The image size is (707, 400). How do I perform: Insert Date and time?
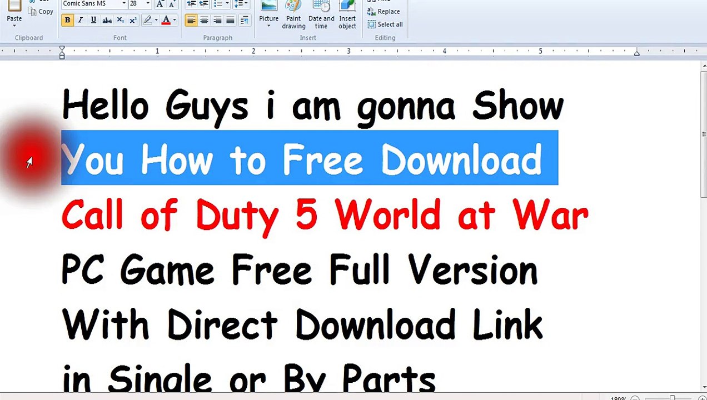(321, 14)
